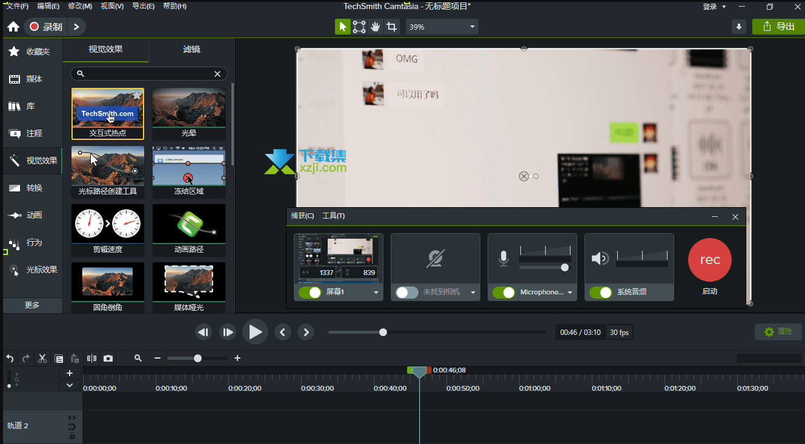Screen dimensions: 805x444
Task: Enable the camera switch (未找到相机)
Action: click(x=407, y=293)
